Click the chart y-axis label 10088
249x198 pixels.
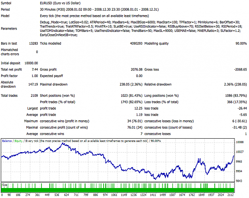point(239,142)
